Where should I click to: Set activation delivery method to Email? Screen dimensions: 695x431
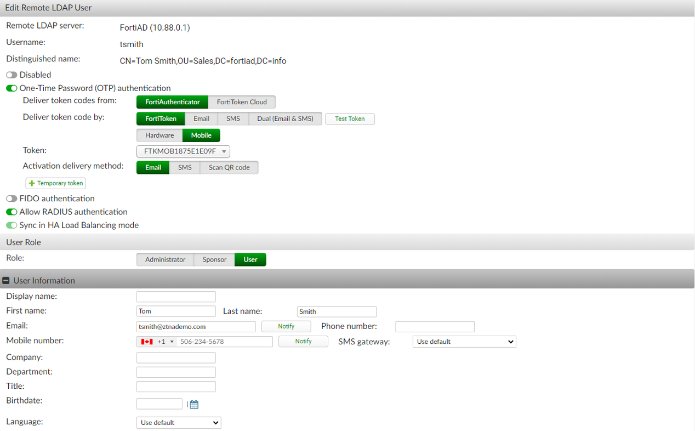pos(153,167)
